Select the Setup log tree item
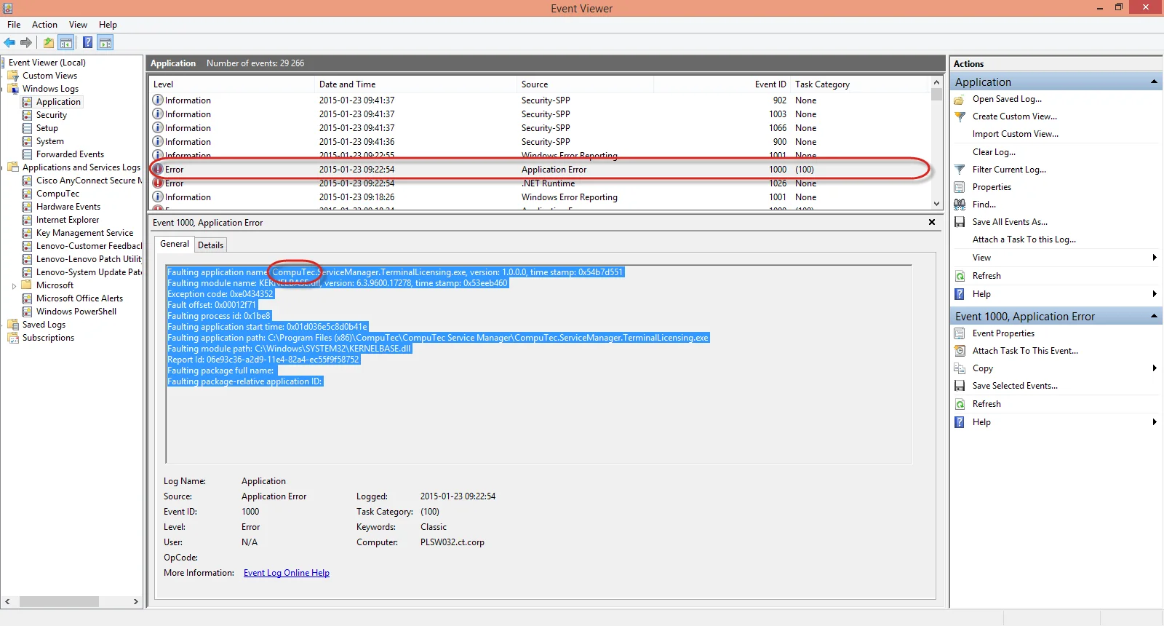This screenshot has width=1164, height=626. point(47,128)
